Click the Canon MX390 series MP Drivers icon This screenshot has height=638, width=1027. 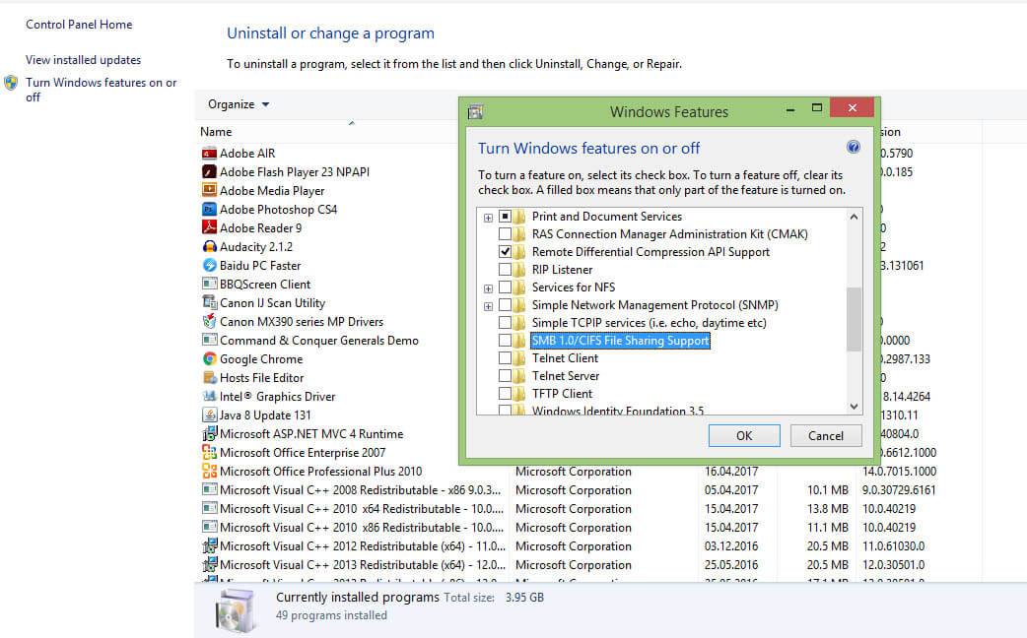209,321
